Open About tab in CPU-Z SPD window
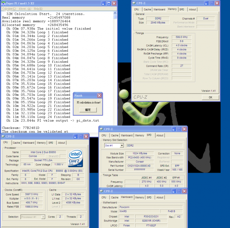The image size is (230, 228). click(x=160, y=135)
